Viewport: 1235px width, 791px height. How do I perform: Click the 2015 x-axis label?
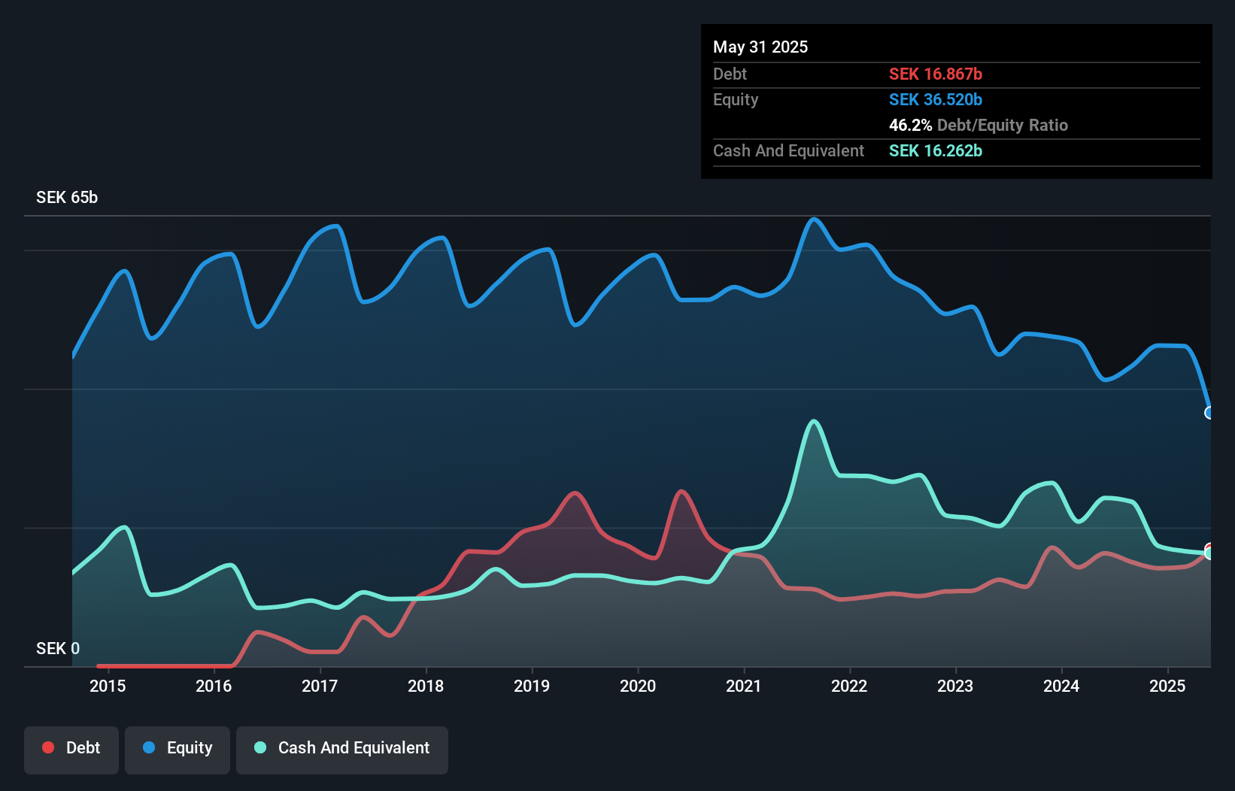pos(108,686)
